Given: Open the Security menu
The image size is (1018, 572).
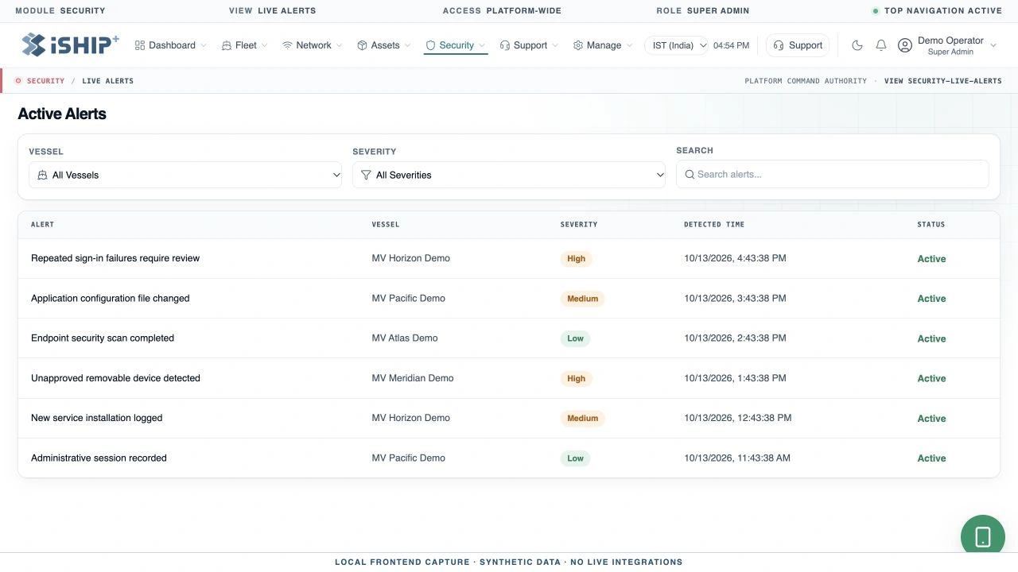Looking at the screenshot, I should click(456, 45).
